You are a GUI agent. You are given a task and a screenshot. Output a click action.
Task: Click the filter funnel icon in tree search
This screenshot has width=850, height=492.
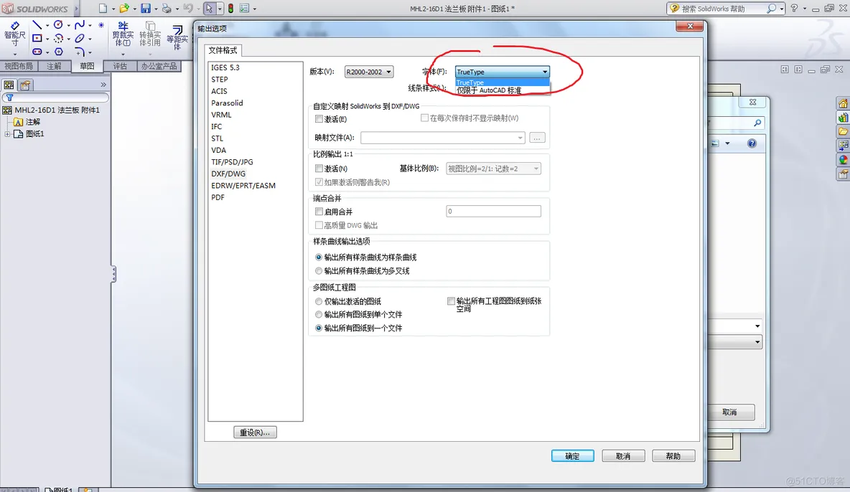tap(9, 98)
